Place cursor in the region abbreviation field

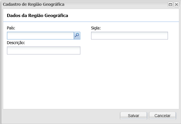click(129, 35)
